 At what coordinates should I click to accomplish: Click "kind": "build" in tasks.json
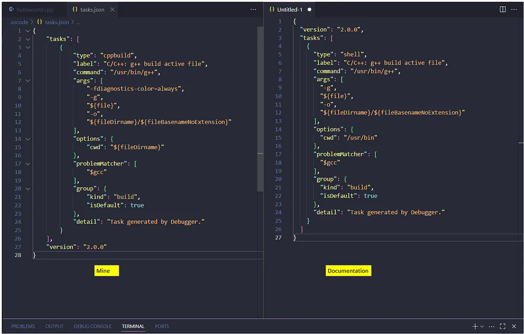[x=111, y=197]
